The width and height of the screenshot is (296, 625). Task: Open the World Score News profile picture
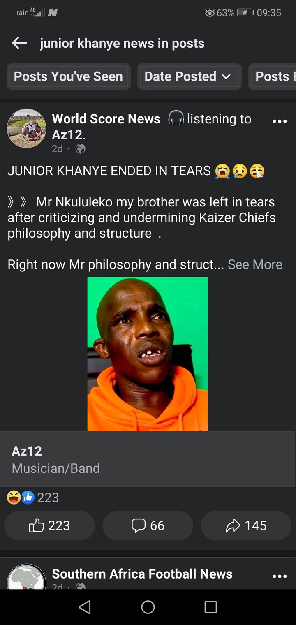[x=27, y=128]
